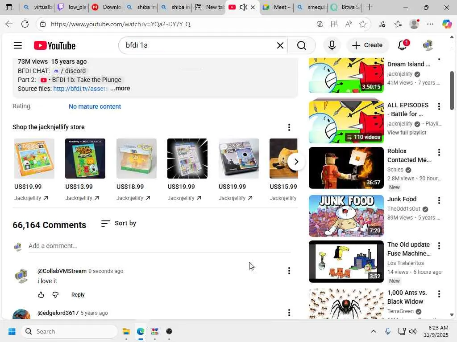Open options for Roblox Contacted Me video

pyautogui.click(x=439, y=152)
